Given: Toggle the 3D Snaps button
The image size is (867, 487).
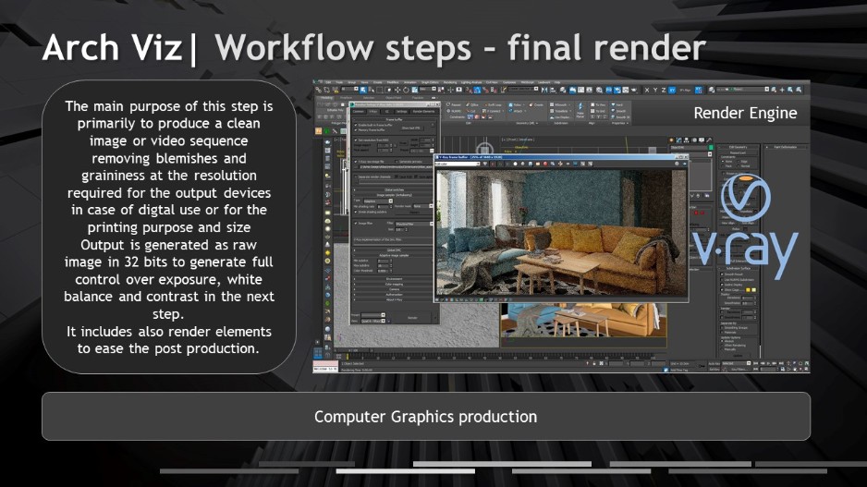Looking at the screenshot, I should (468, 91).
